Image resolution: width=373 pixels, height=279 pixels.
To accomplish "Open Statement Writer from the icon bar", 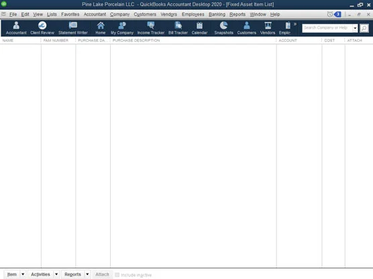I will coord(73,28).
